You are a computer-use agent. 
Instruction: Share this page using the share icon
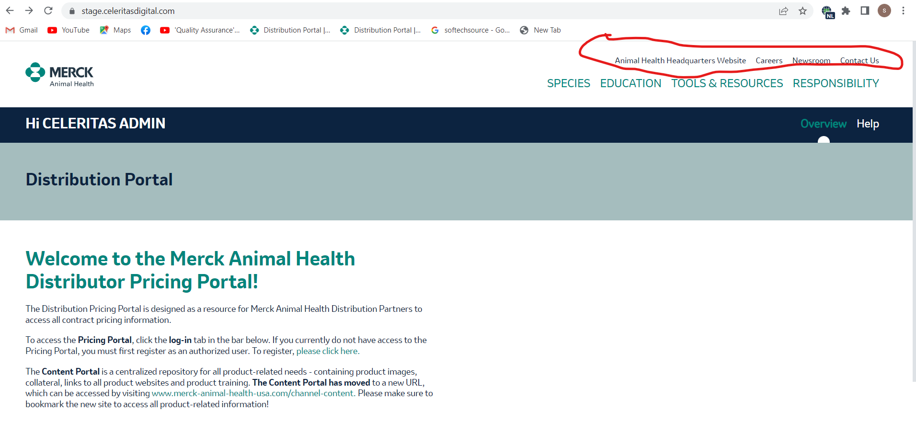point(783,11)
